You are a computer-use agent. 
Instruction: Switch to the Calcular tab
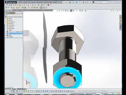coord(25,10)
